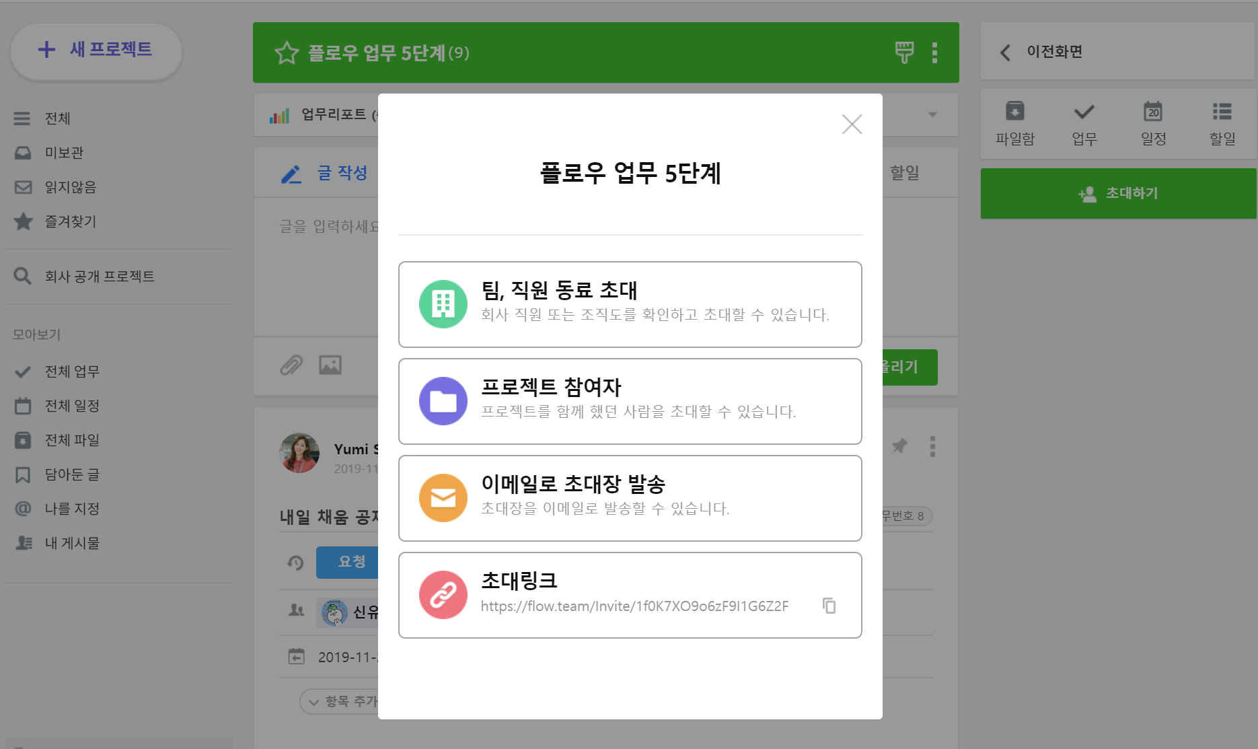Click the orange envelope icon
The width and height of the screenshot is (1258, 749).
click(443, 498)
